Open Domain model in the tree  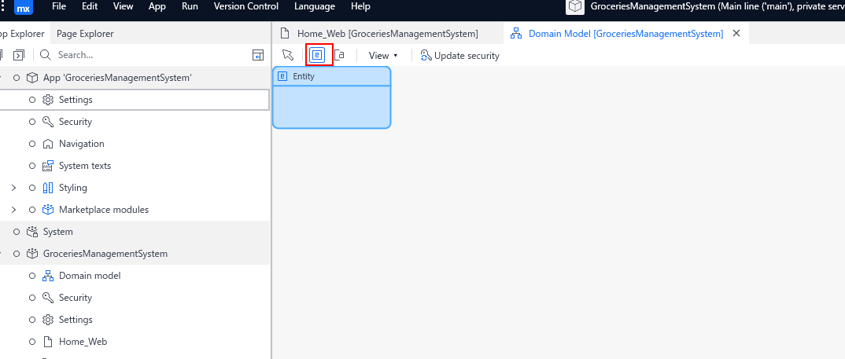coord(90,276)
